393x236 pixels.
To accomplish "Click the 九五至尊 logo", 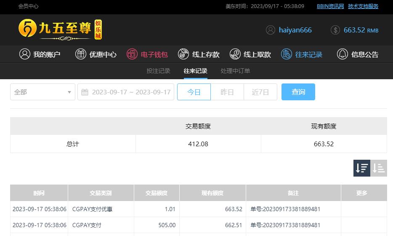I will [x=60, y=29].
